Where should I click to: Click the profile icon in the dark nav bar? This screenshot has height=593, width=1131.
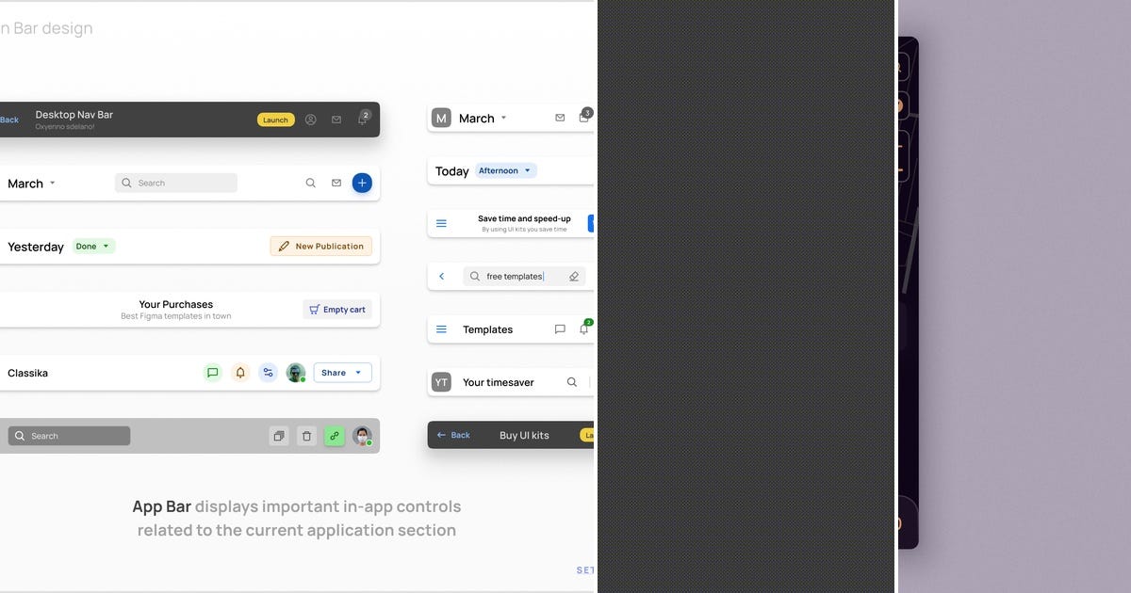click(311, 120)
